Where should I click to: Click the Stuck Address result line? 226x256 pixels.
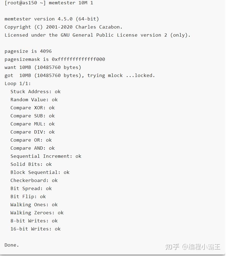point(36,92)
